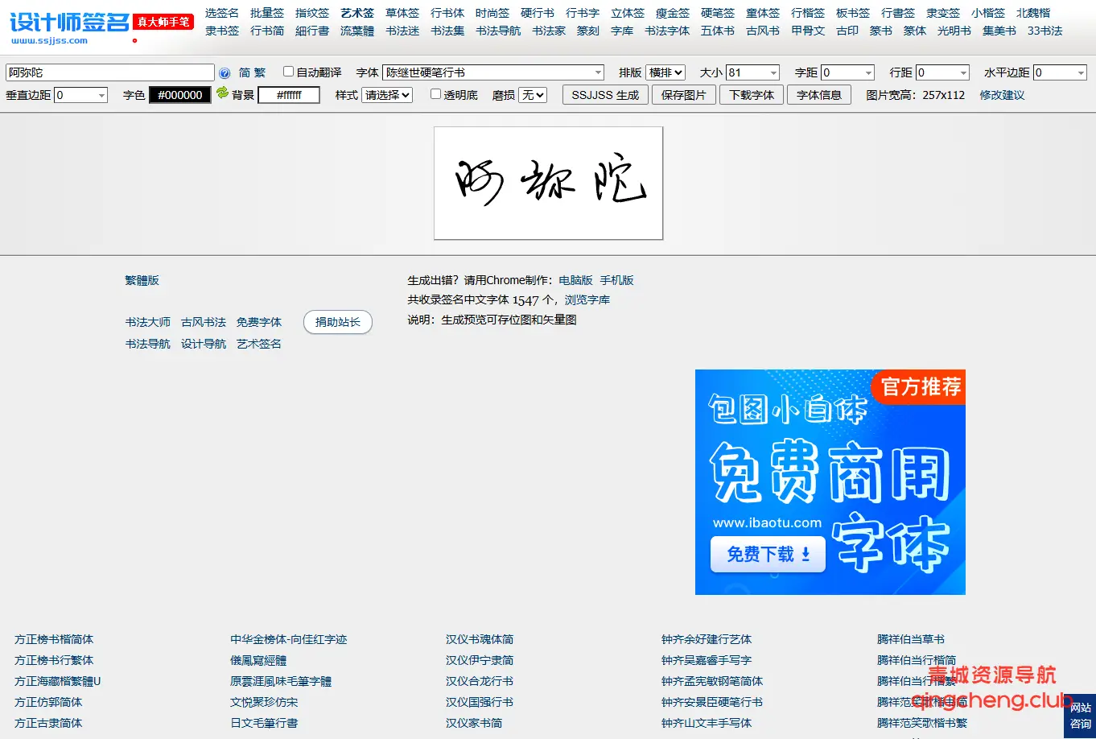Click the red 真大师手笔 badge
The width and height of the screenshot is (1096, 739).
[163, 22]
